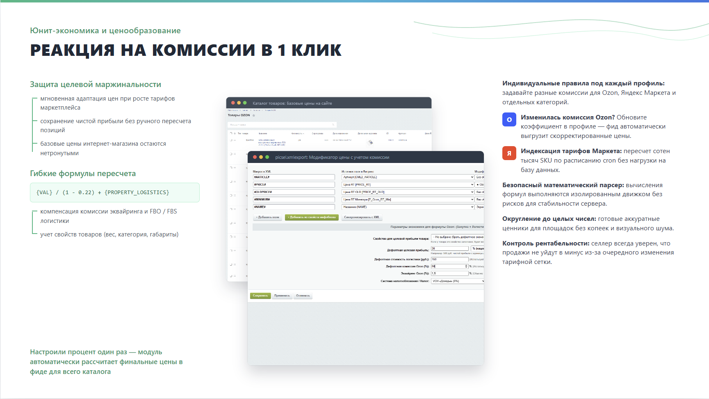Open the Артикул [CML2_ARTICLE] source dropdown
Screen dimensions: 709x399
pos(408,177)
